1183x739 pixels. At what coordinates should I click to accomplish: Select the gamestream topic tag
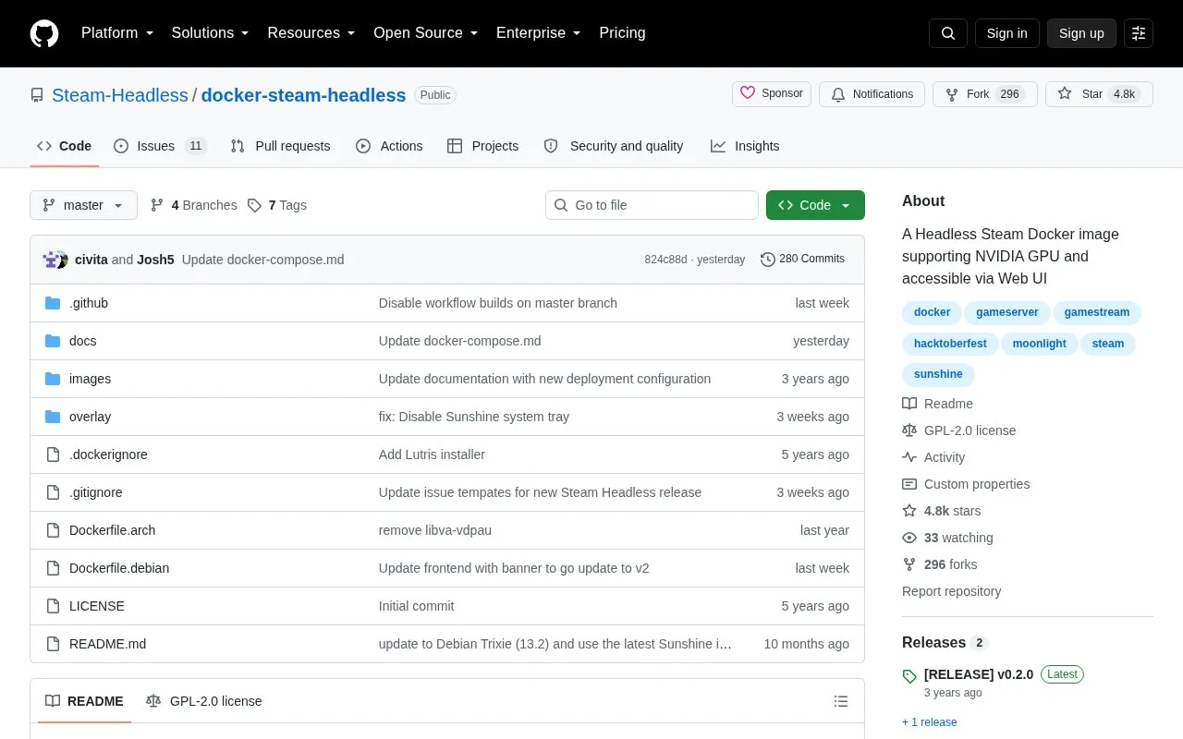point(1097,312)
